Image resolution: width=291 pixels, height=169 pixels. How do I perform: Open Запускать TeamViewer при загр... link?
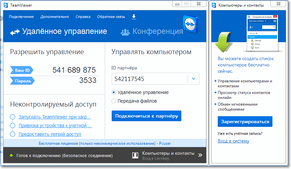point(55,117)
